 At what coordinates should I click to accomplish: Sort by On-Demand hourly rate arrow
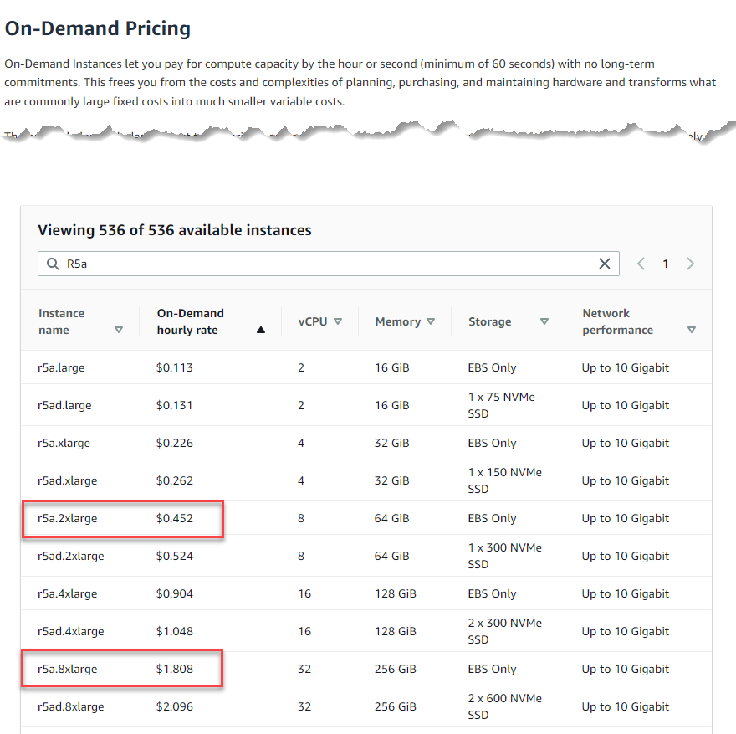coord(261,330)
